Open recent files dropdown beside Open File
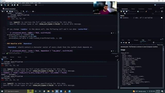 (x=10, y=5)
